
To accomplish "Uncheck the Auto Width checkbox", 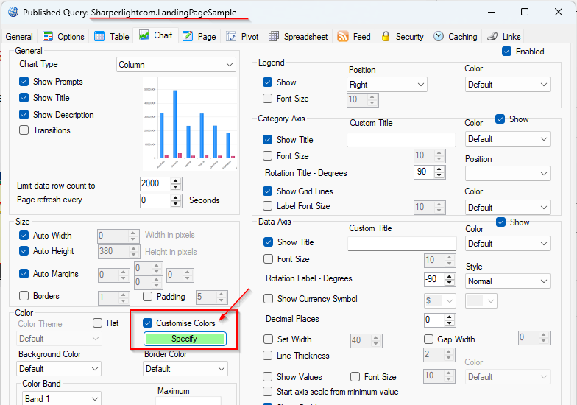I will point(24,236).
